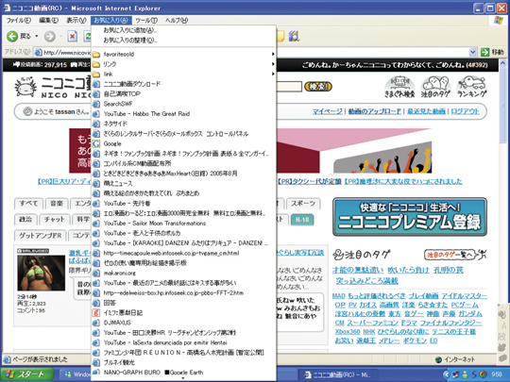Open the ファイル(F) menu
The height and width of the screenshot is (382, 510).
click(19, 20)
